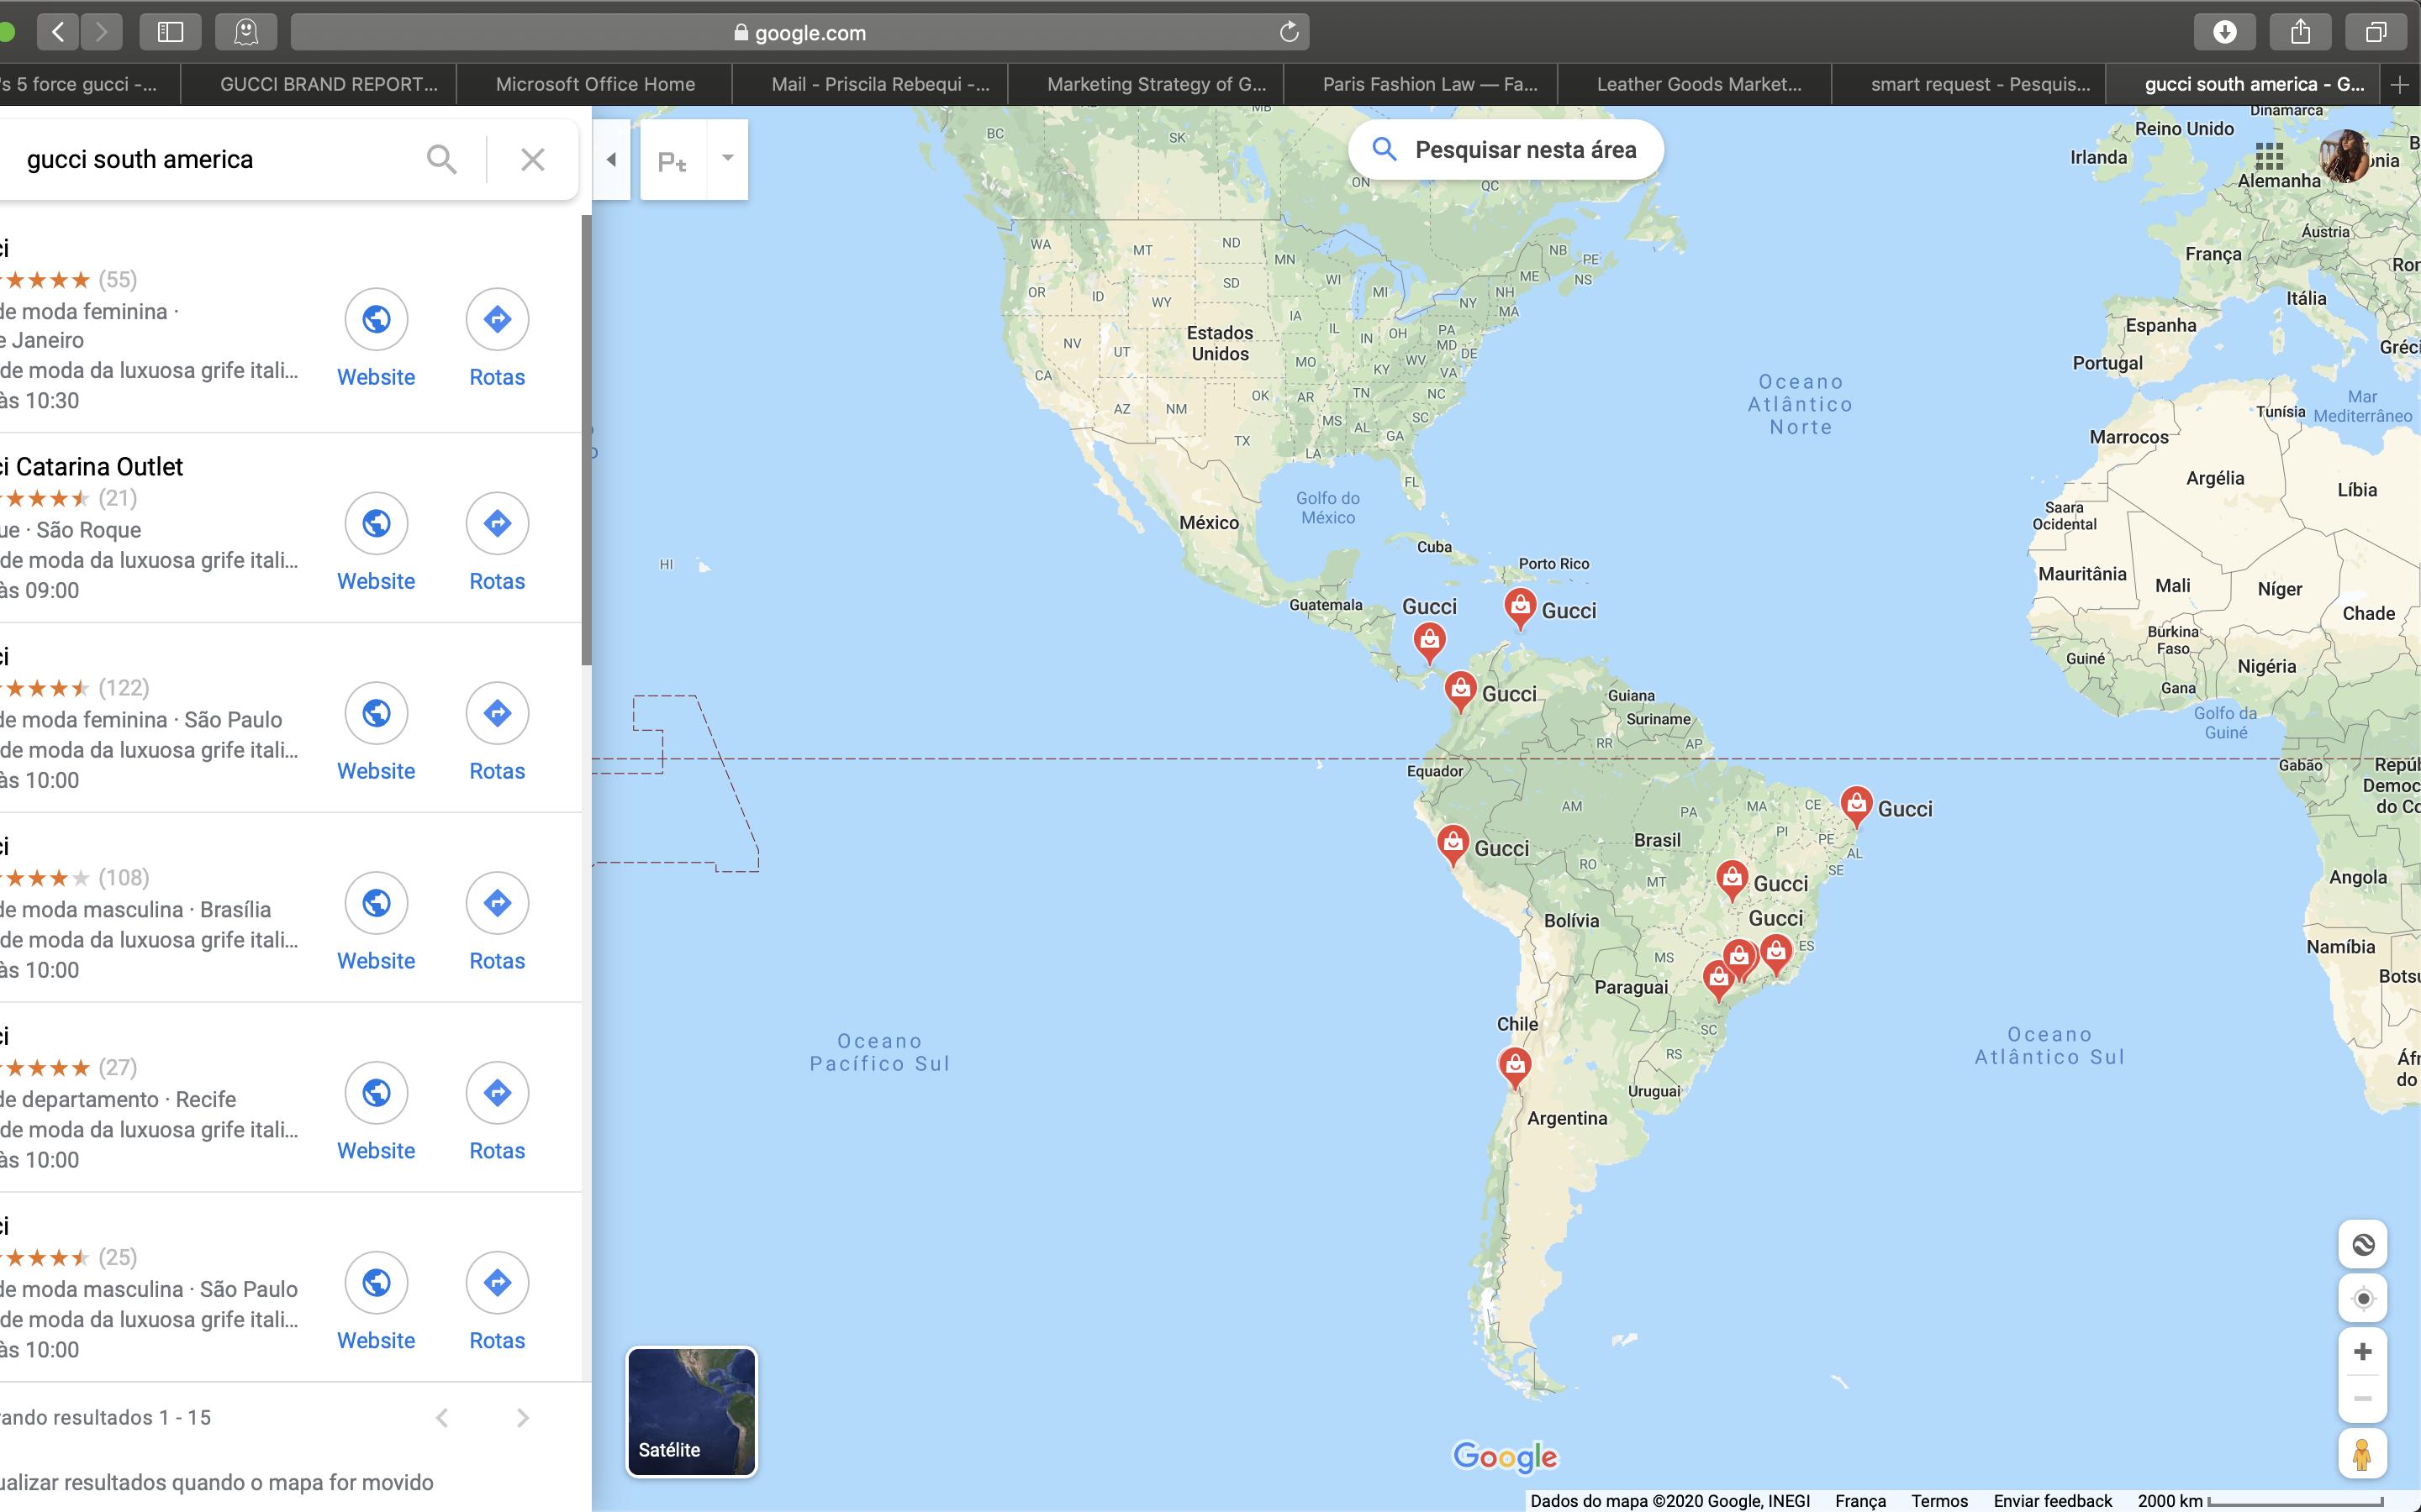The height and width of the screenshot is (1512, 2421).
Task: Toggle the Safari sidebar button
Action: pos(170,32)
